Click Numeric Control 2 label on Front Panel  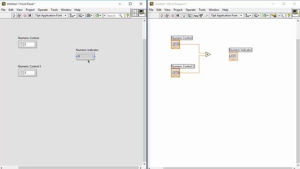click(x=30, y=66)
